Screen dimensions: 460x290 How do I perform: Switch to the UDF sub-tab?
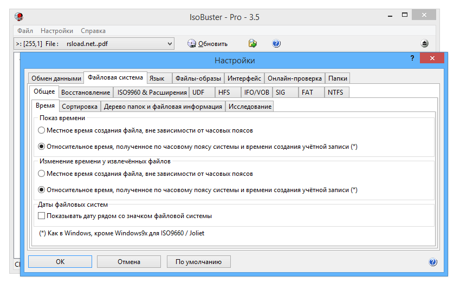click(202, 93)
